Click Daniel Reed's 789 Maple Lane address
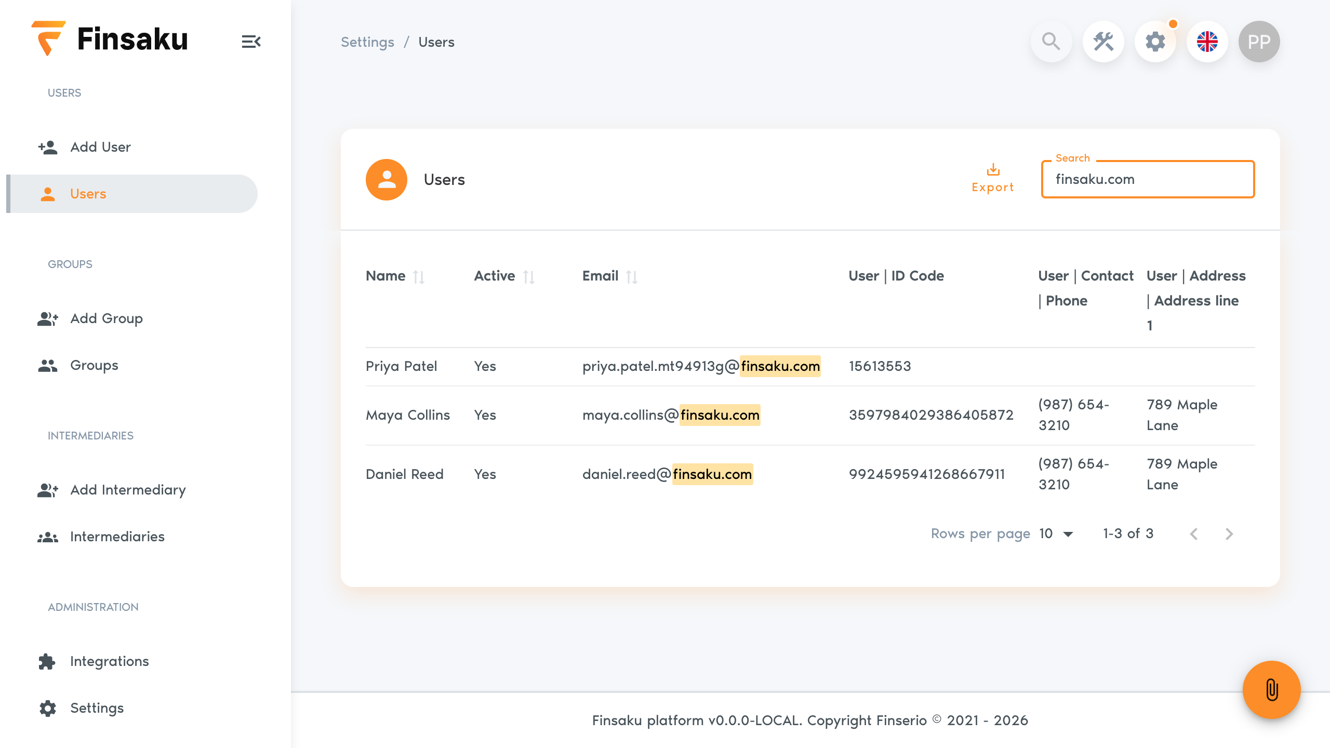The image size is (1330, 748). [x=1182, y=474]
